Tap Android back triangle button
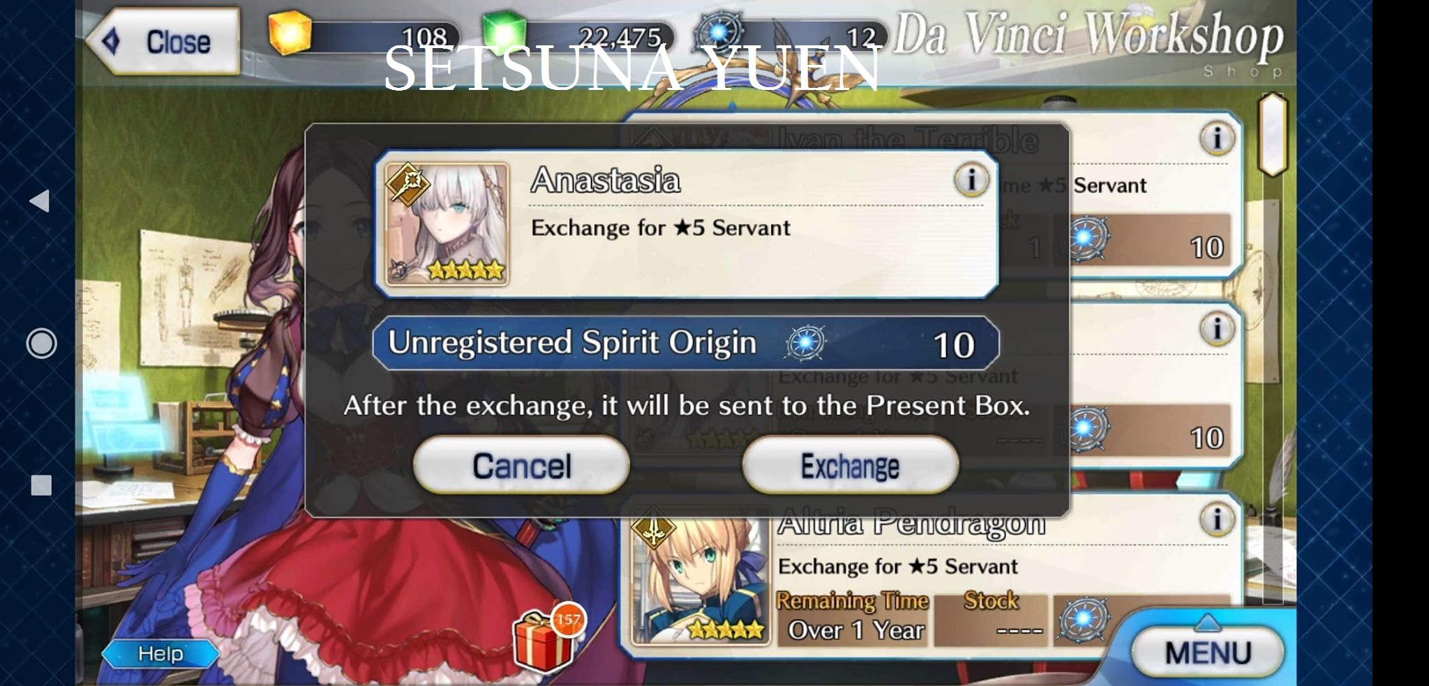Screen dimensions: 1429x686 point(40,201)
